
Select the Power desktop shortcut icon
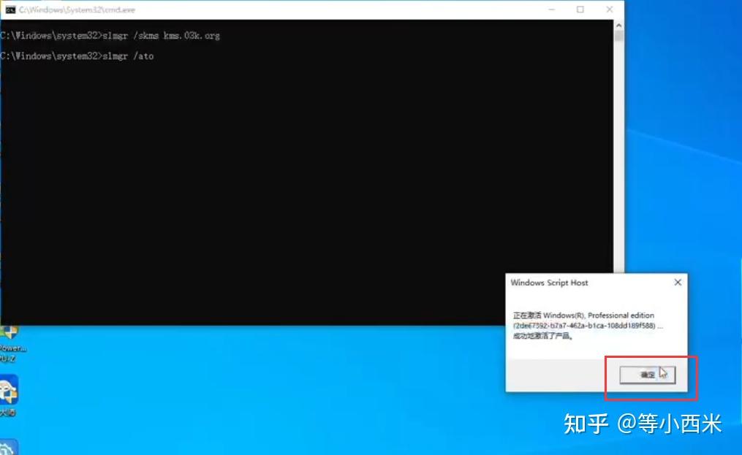(x=12, y=343)
